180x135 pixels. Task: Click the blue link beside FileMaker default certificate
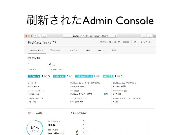pyautogui.click(x=106, y=94)
